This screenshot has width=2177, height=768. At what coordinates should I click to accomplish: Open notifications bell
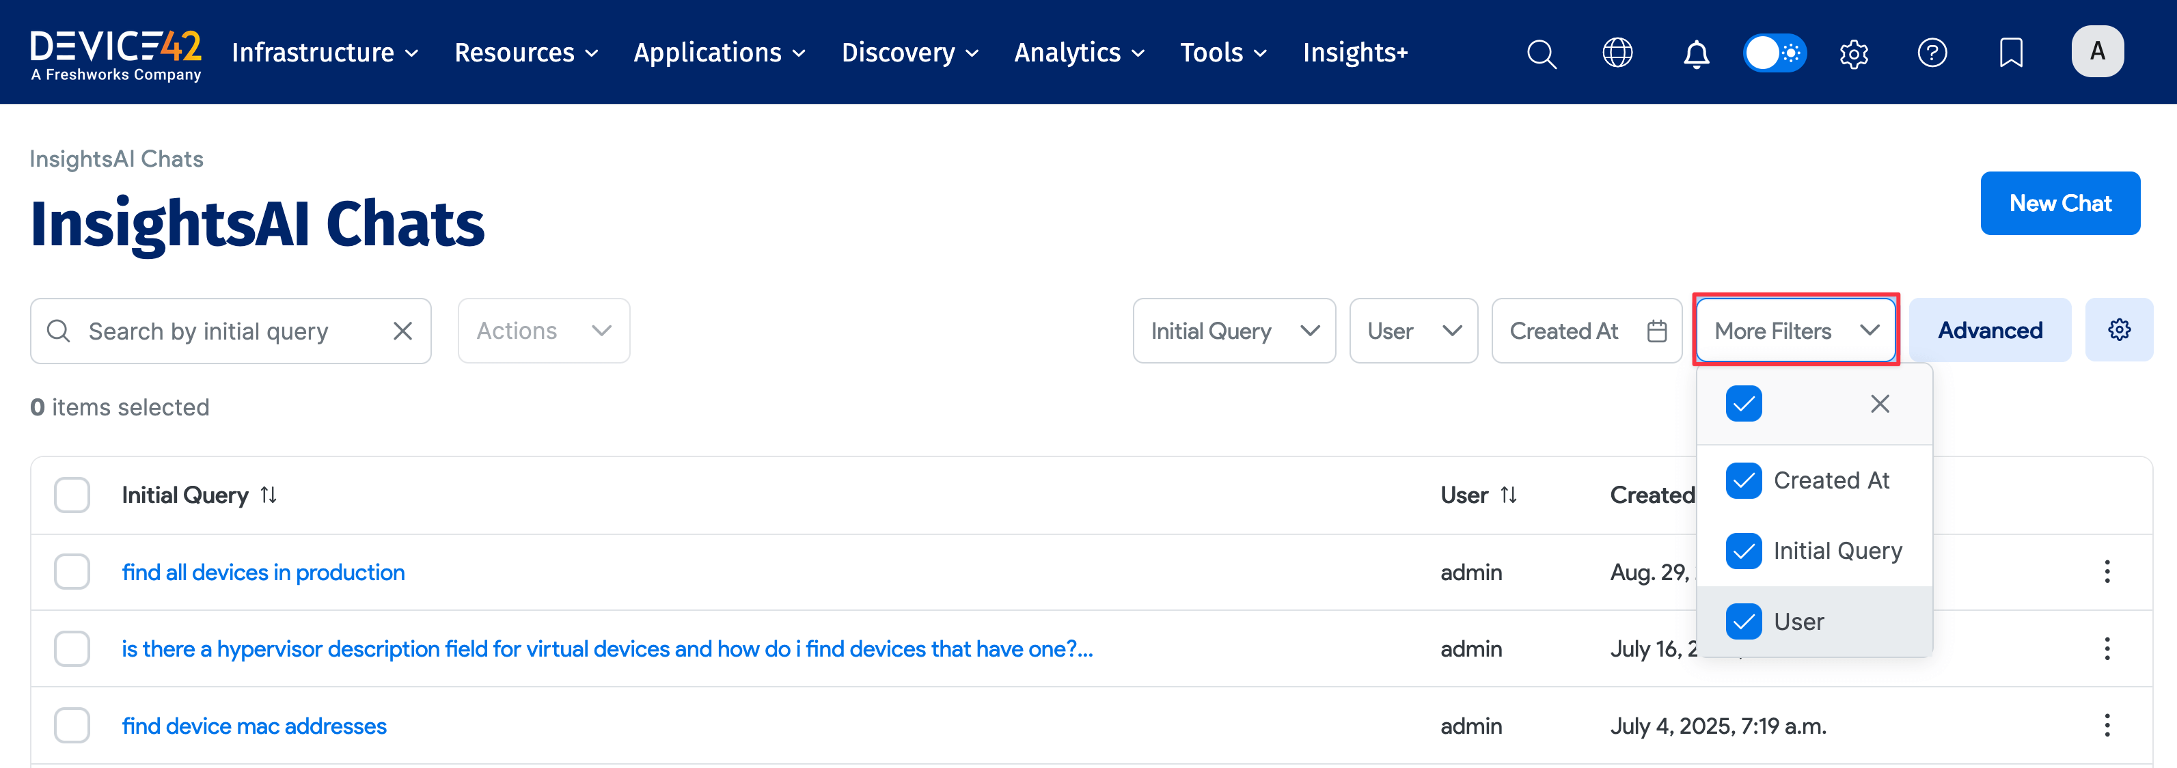(1696, 53)
